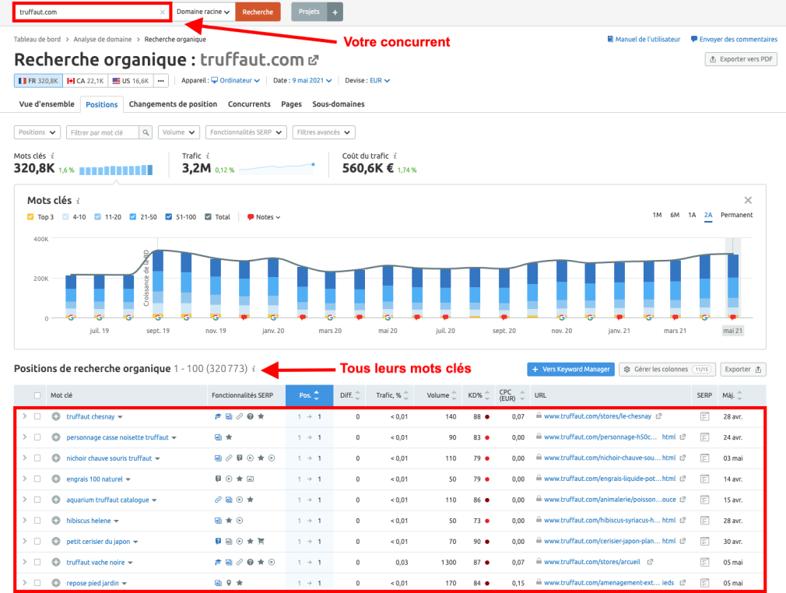Check the box for personnage casse noisette truffaut
The image size is (786, 593).
[x=37, y=437]
